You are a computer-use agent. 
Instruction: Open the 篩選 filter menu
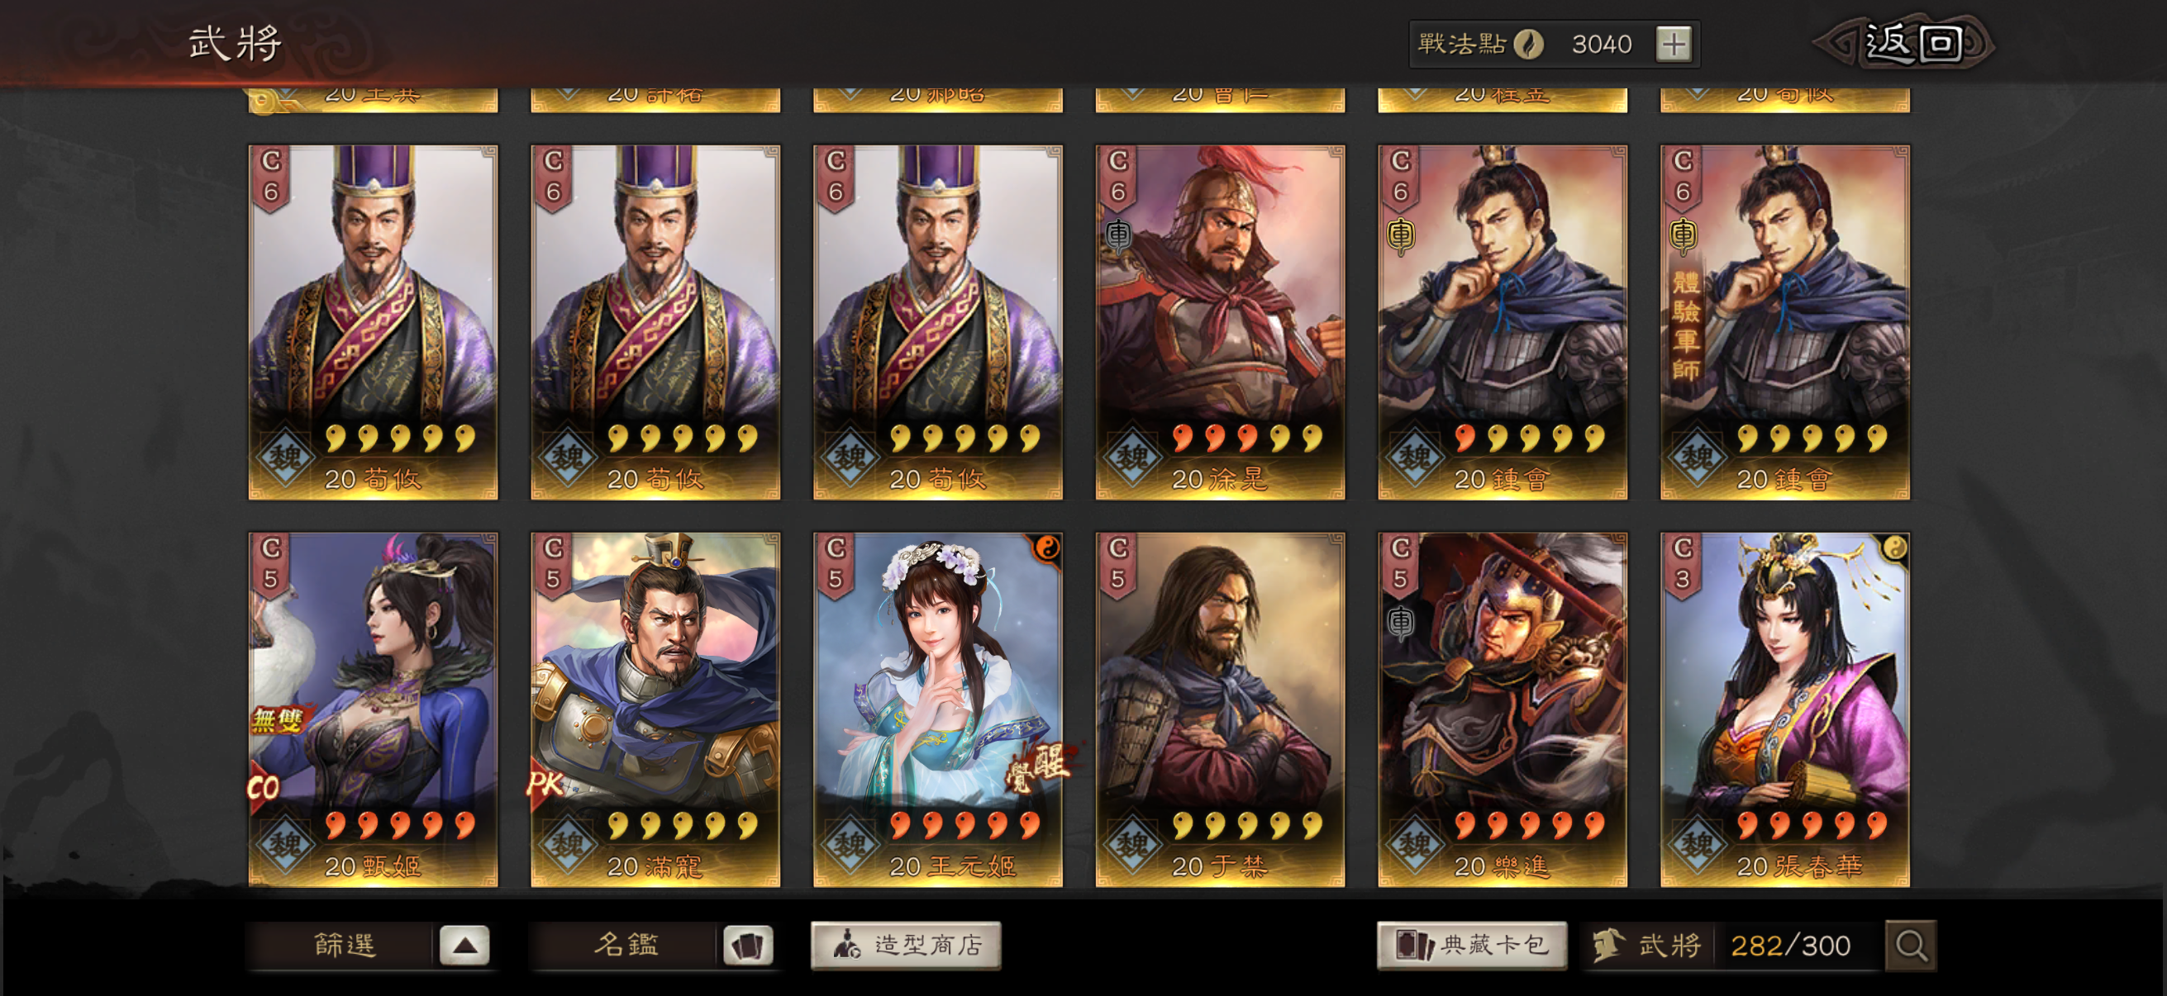coord(344,946)
